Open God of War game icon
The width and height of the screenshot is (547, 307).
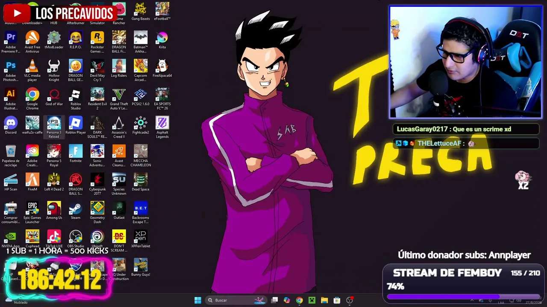coord(54,97)
